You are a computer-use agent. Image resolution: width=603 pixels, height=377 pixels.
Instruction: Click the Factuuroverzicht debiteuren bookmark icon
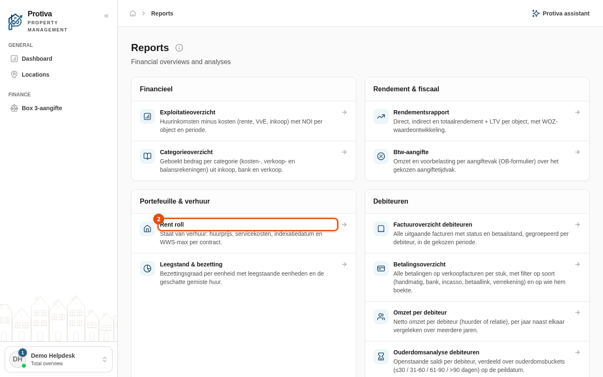pyautogui.click(x=381, y=229)
